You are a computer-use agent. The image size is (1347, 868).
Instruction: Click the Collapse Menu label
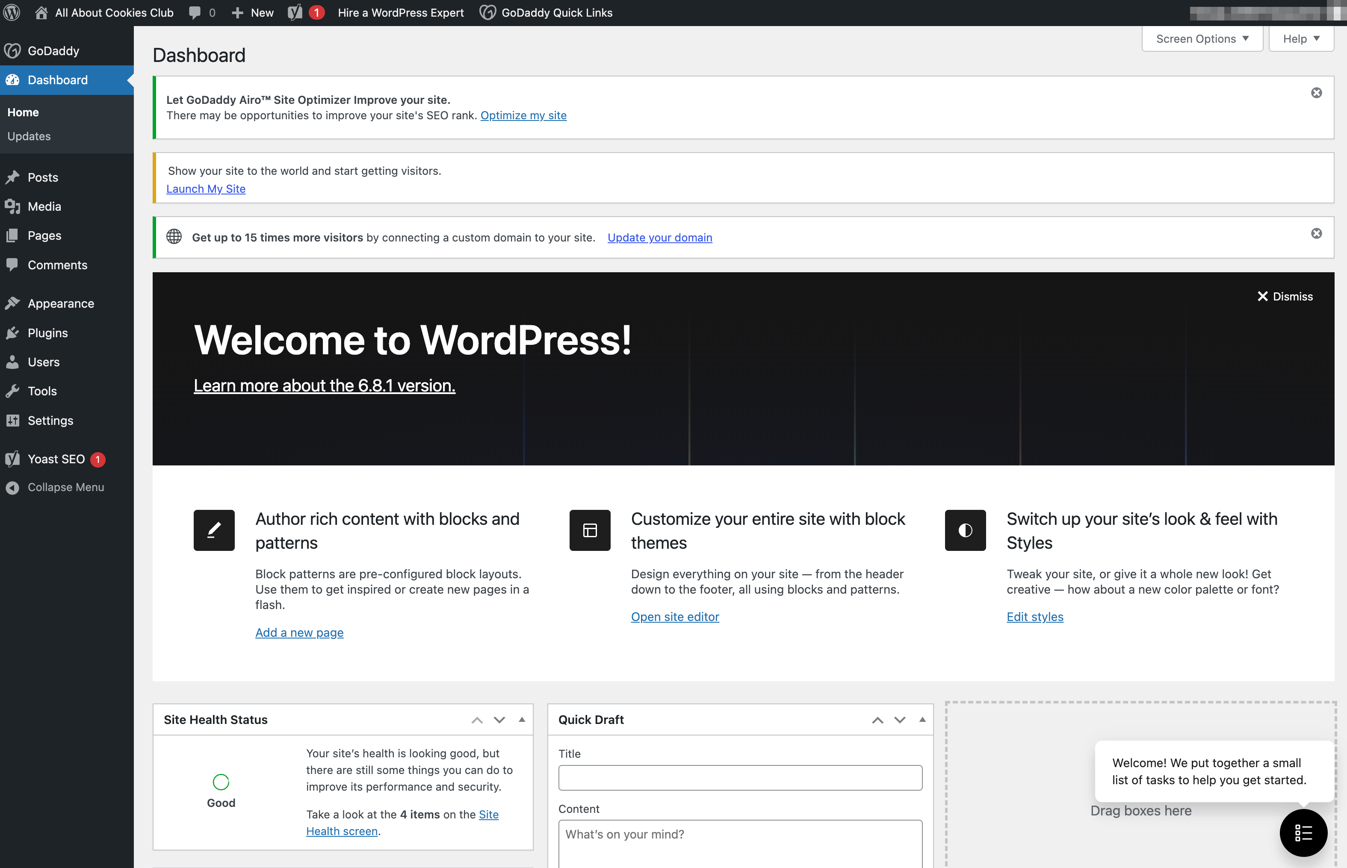point(66,488)
